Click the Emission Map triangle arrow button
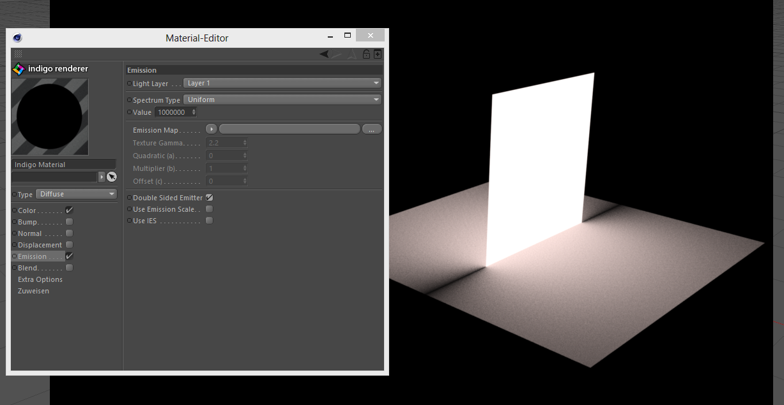 (211, 129)
